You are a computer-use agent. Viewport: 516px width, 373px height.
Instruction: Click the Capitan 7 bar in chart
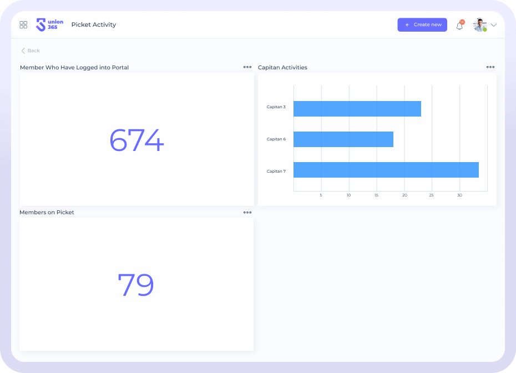386,170
